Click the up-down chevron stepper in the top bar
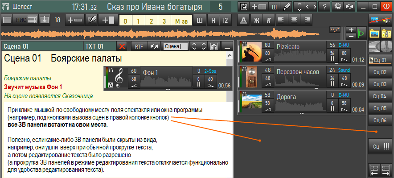 pyautogui.click(x=299, y=7)
